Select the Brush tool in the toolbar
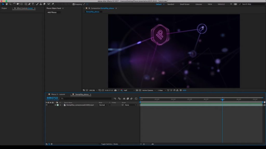 click(x=37, y=4)
